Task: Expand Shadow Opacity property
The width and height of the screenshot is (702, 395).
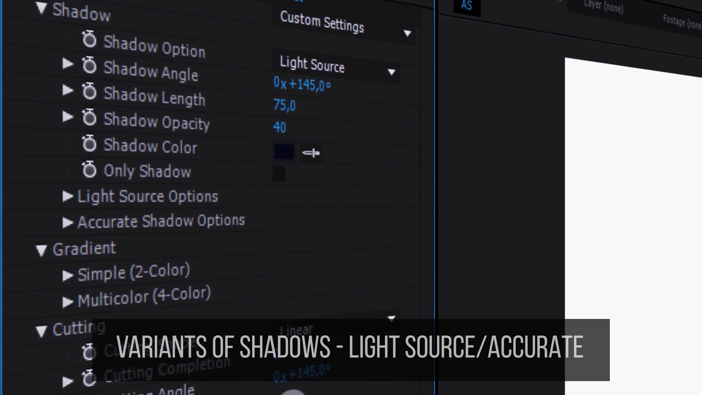Action: (68, 117)
